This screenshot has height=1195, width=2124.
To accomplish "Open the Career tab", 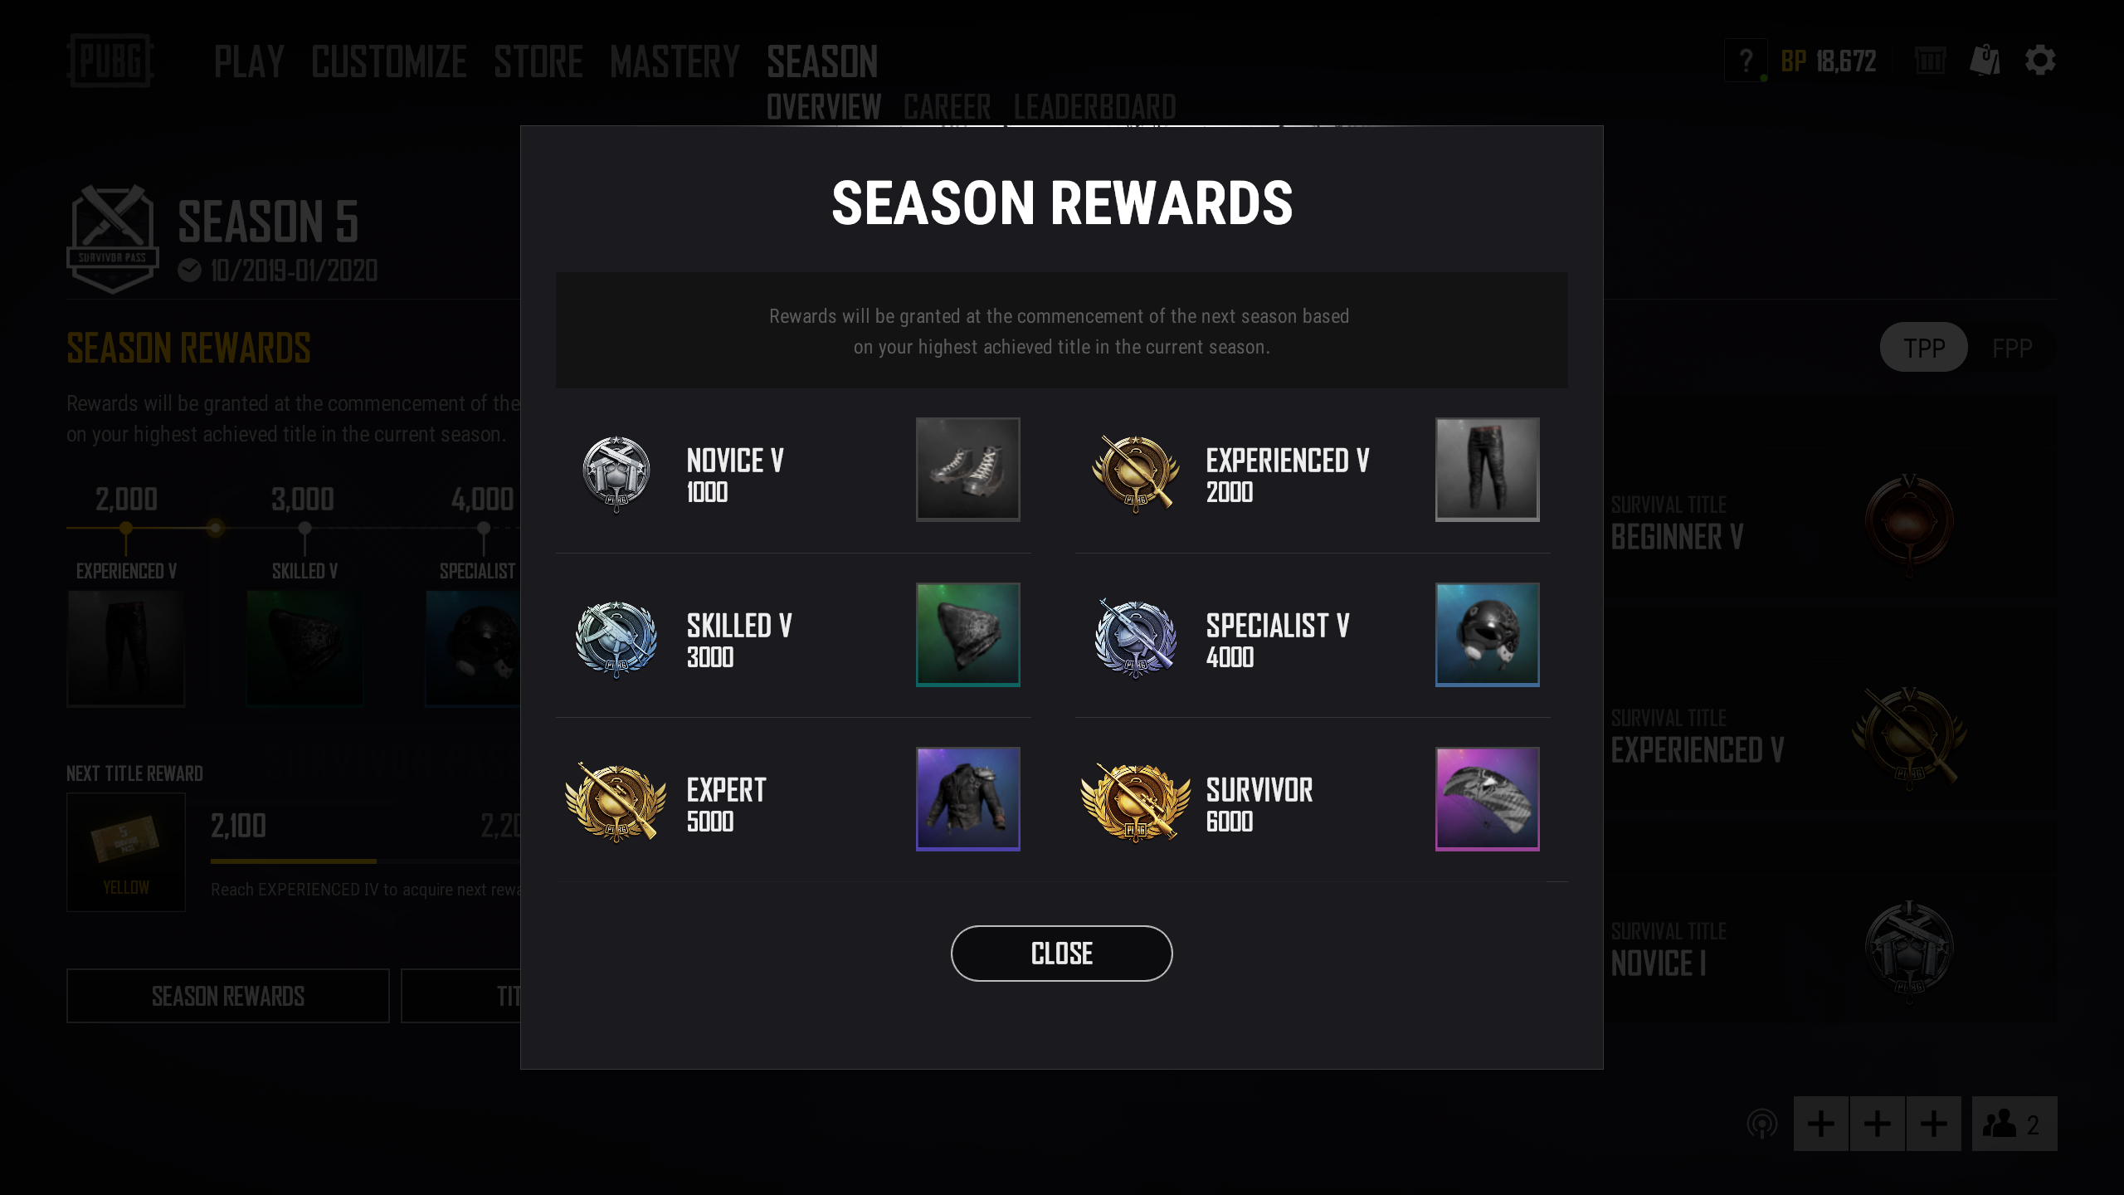I will coord(947,106).
